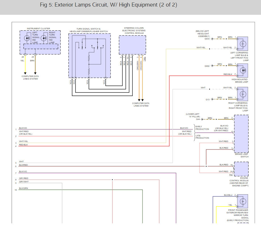Click the ORG/BRN wire color label
The height and width of the screenshot is (229, 261).
138,65
